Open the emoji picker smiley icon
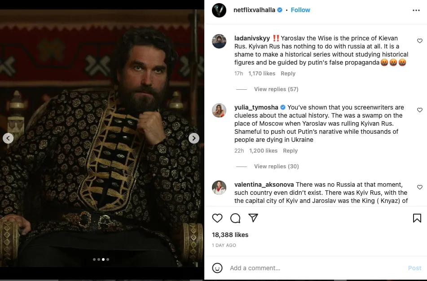Screen dimensions: 427x281 217,268
